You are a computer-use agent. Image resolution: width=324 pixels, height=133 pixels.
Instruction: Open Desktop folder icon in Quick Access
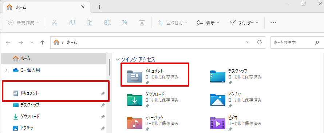pyautogui.click(x=218, y=77)
